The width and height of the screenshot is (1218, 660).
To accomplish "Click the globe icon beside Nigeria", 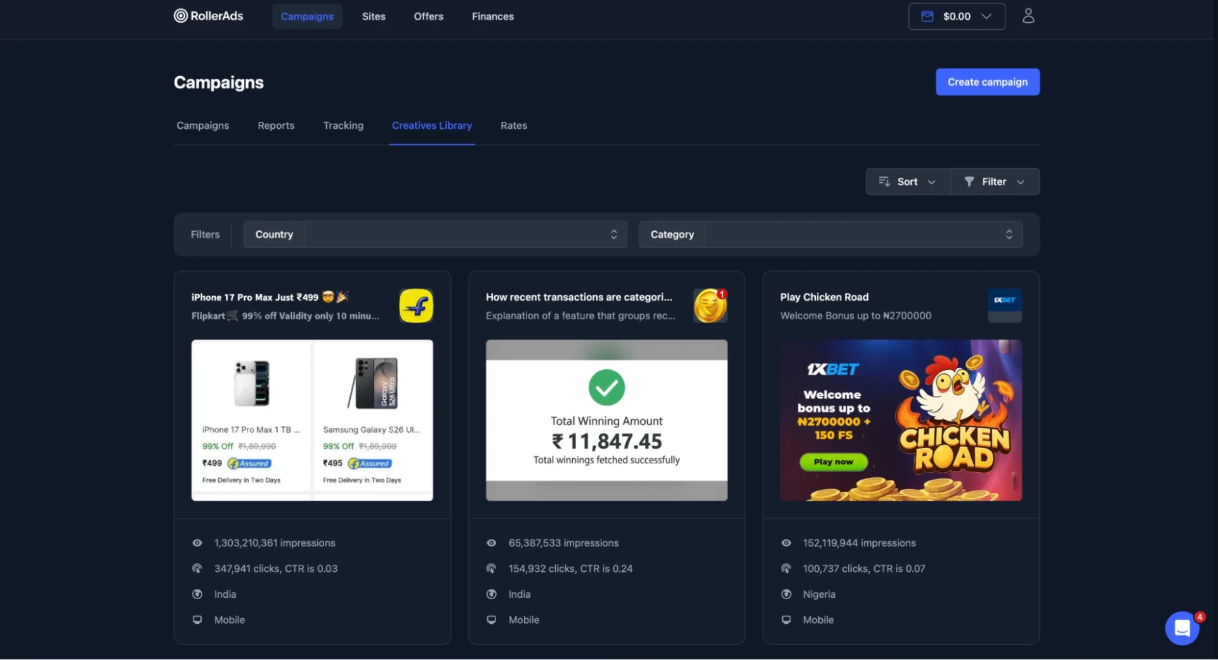I will [x=786, y=595].
